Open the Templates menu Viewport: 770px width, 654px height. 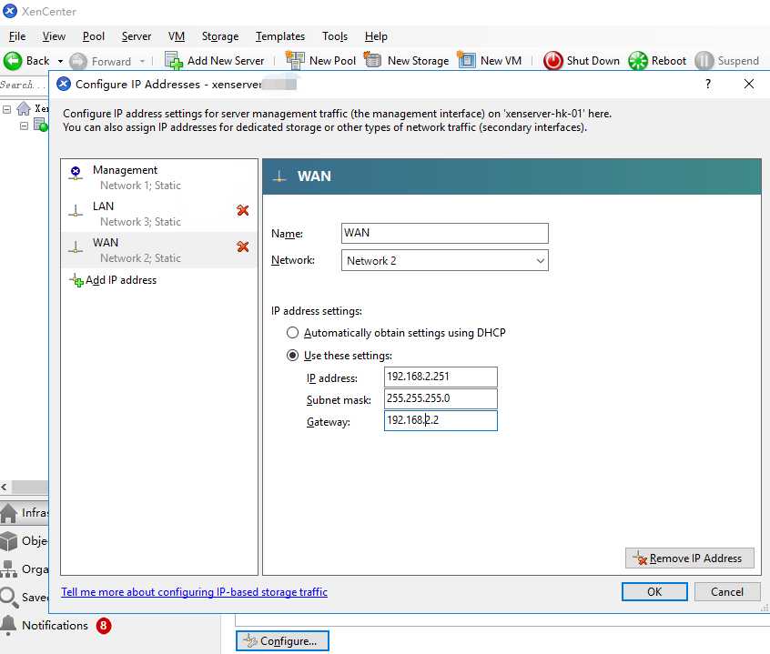[280, 36]
